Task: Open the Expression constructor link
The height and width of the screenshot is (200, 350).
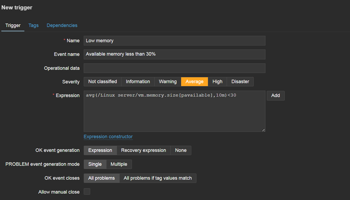Action: tap(108, 137)
